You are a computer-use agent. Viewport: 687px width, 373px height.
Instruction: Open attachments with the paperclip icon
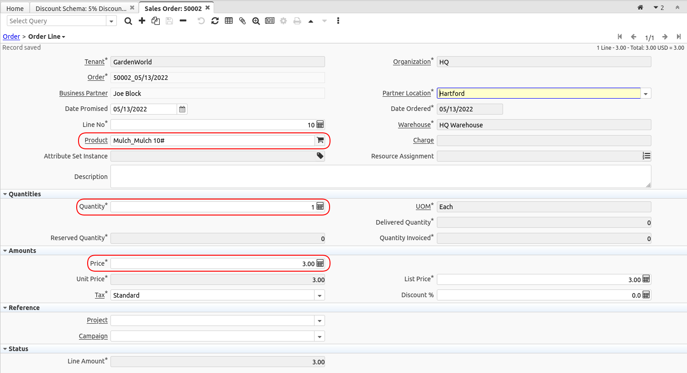click(242, 21)
